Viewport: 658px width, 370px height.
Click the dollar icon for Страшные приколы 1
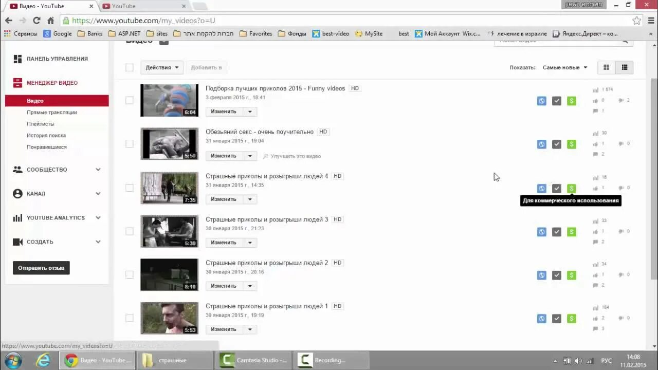(571, 319)
